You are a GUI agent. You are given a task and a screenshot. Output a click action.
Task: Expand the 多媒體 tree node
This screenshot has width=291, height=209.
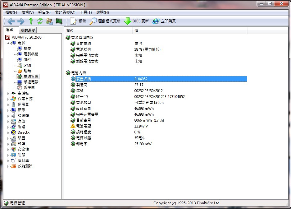(8, 116)
